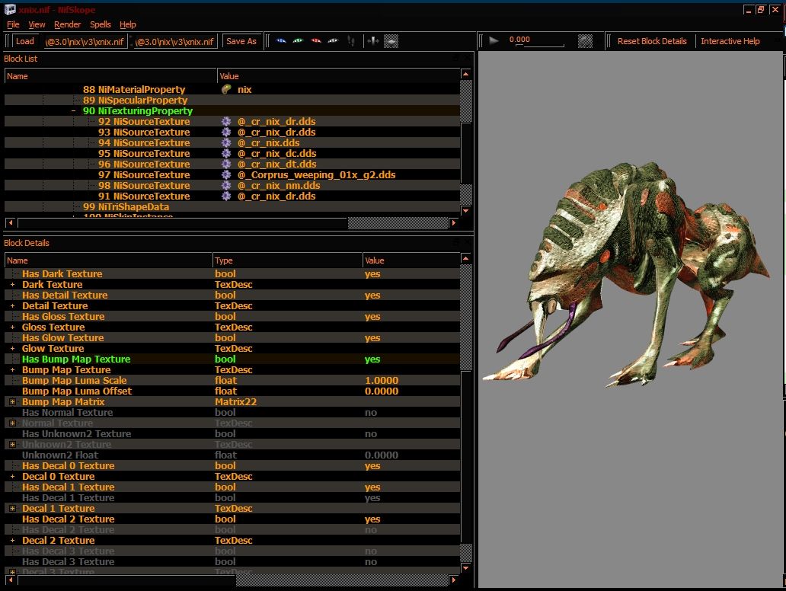This screenshot has height=591, width=786.
Task: Select the 89 NiSpecularProperty block
Action: (135, 101)
